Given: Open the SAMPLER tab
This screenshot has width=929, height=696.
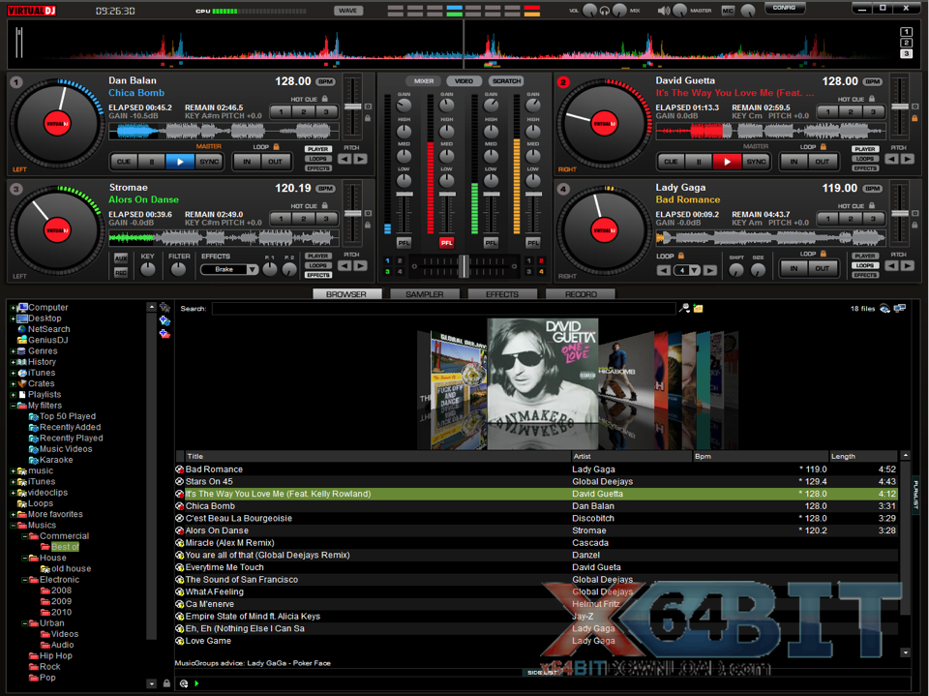Looking at the screenshot, I should [424, 294].
